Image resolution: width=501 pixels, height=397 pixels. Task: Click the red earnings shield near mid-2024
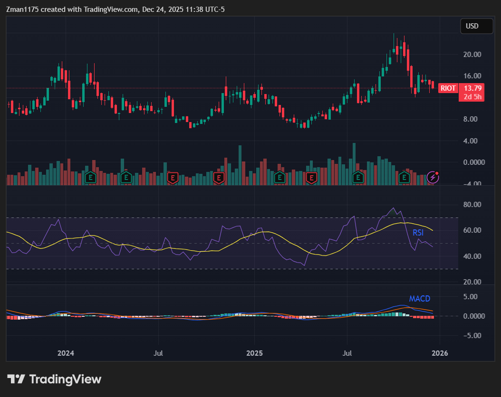(x=172, y=179)
